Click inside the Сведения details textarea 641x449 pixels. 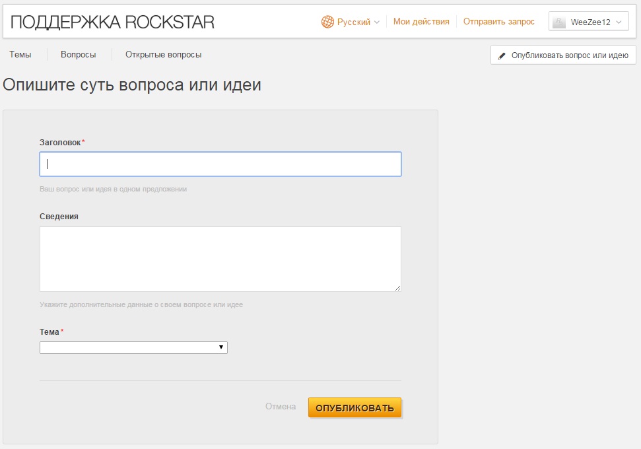(x=220, y=259)
